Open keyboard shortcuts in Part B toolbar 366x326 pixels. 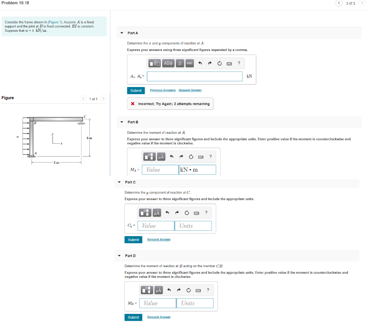pos(201,157)
